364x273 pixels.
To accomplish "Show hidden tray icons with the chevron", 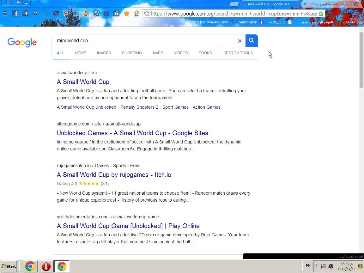I will click(316, 266).
